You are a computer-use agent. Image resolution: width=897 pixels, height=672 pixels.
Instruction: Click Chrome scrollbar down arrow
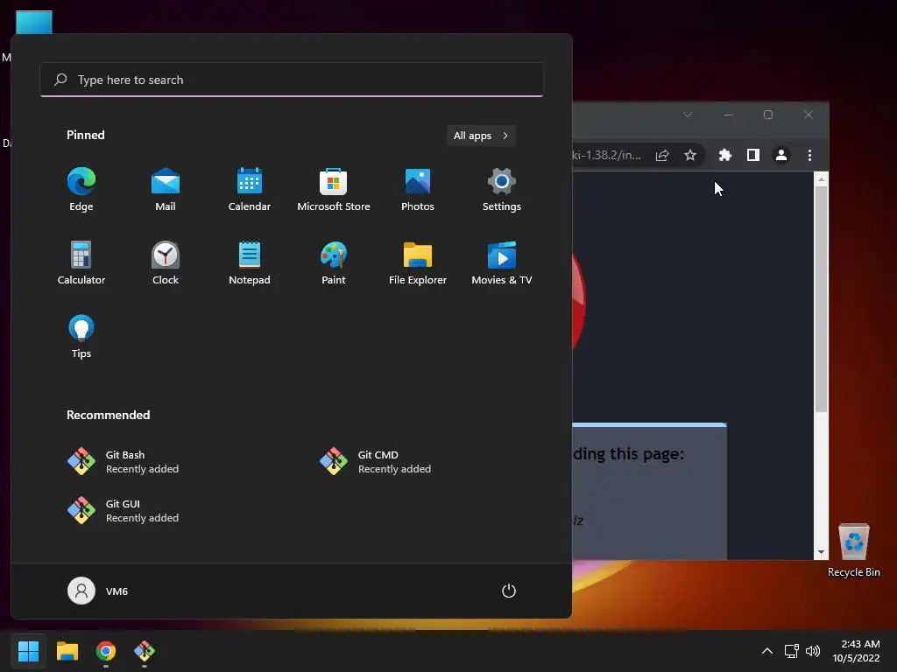[x=821, y=552]
